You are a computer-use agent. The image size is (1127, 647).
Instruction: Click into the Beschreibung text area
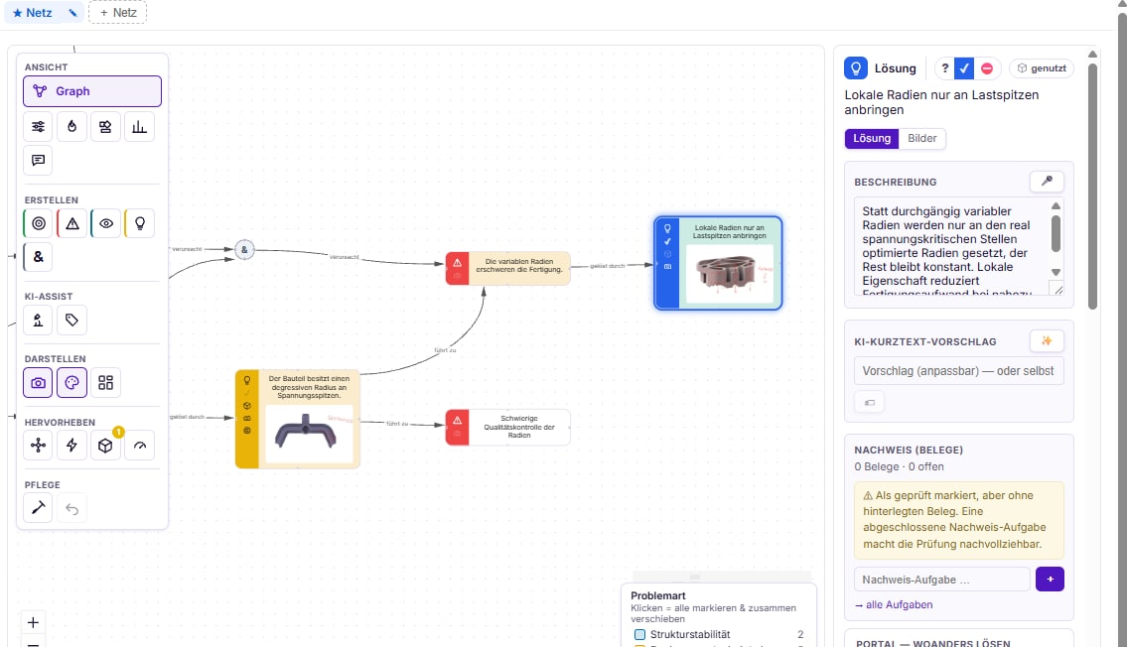pyautogui.click(x=952, y=246)
